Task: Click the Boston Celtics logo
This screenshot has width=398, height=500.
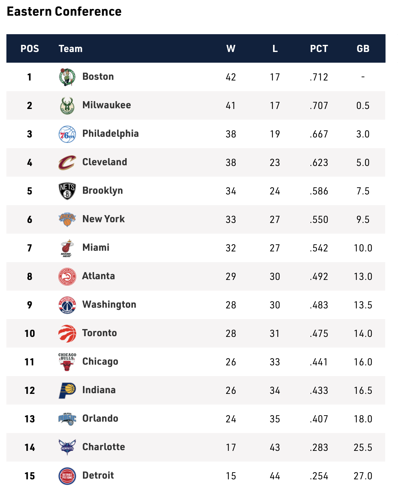Action: coord(67,77)
